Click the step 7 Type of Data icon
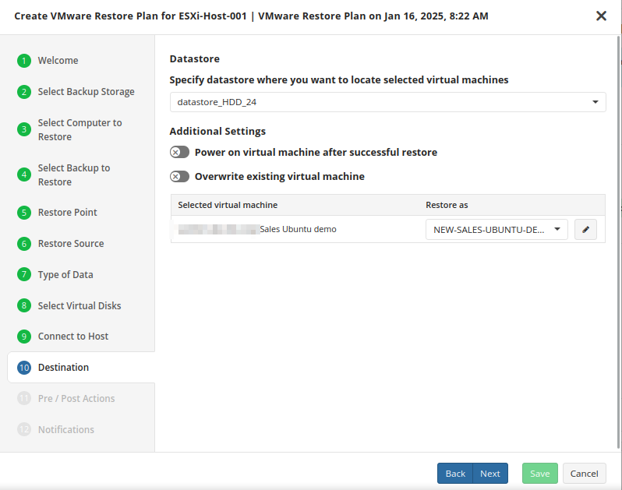Image resolution: width=622 pixels, height=490 pixels. point(24,275)
